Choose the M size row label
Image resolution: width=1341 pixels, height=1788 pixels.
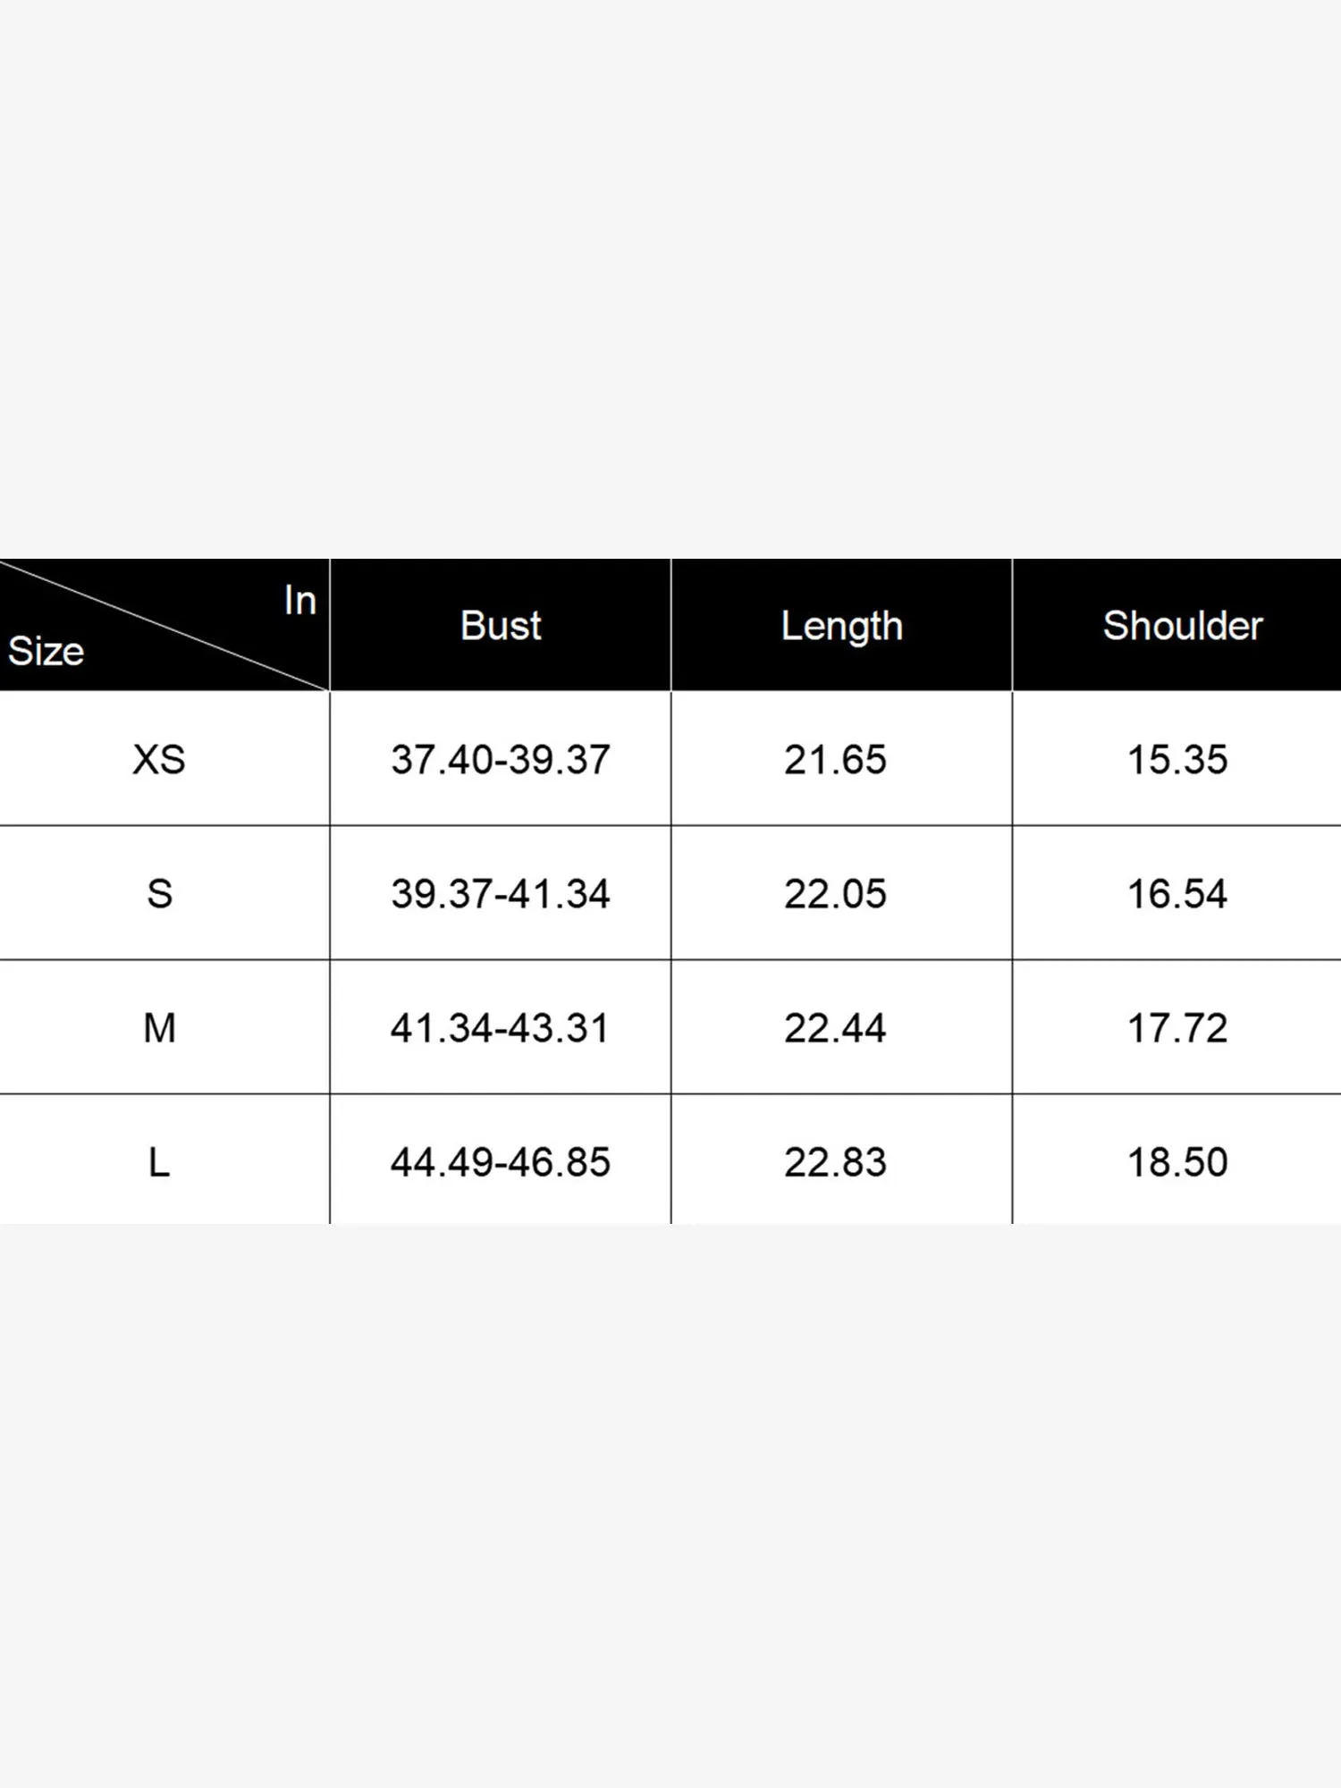point(159,1028)
